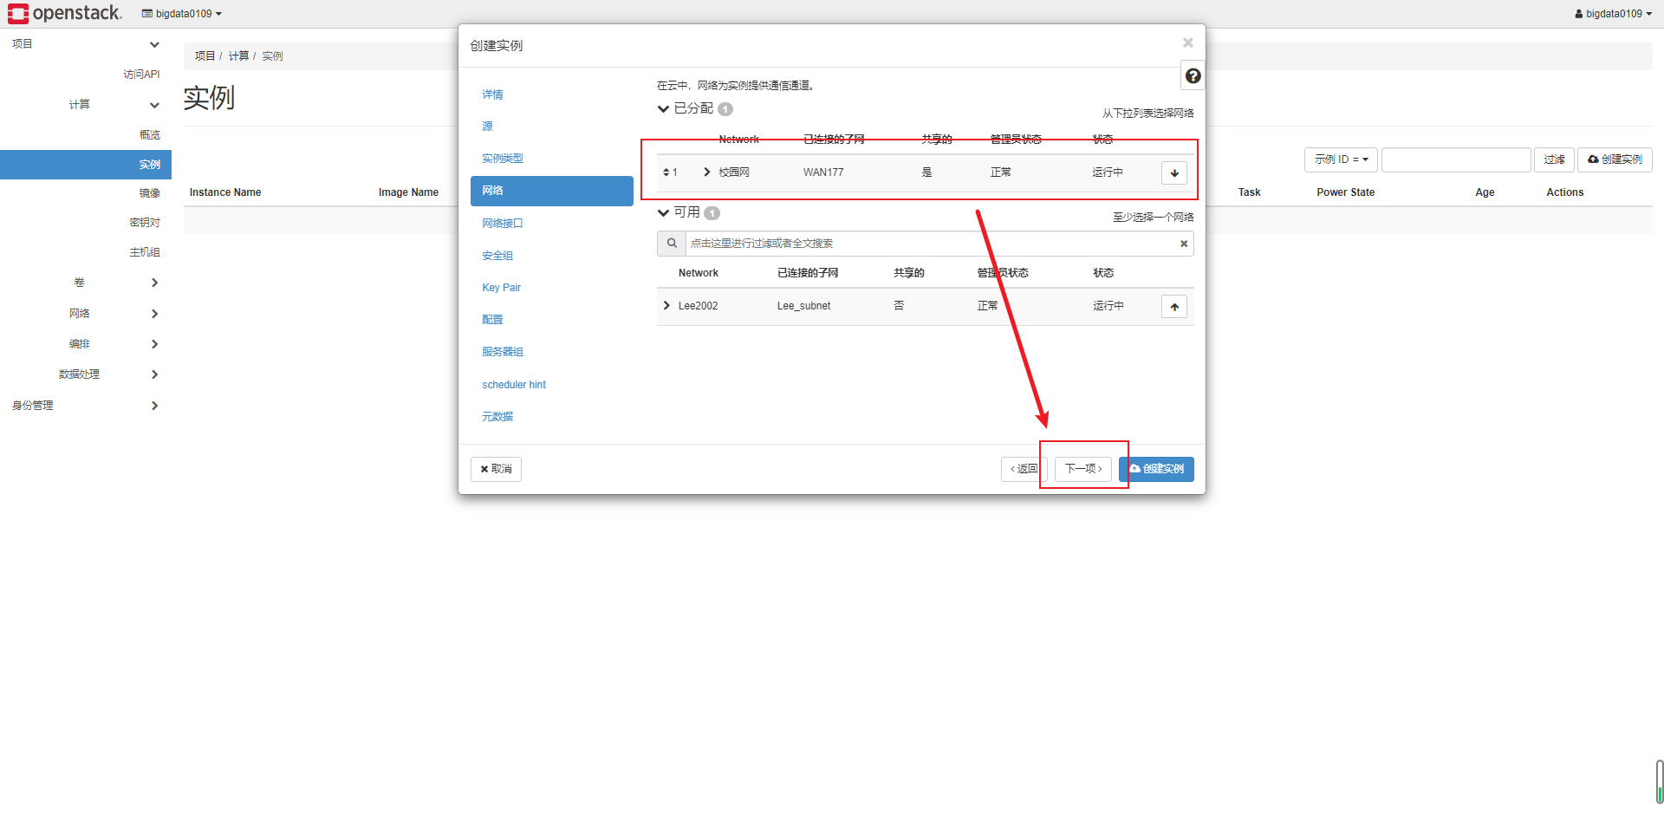
Task: Expand the 数据处理 sidebar section
Action: point(154,374)
